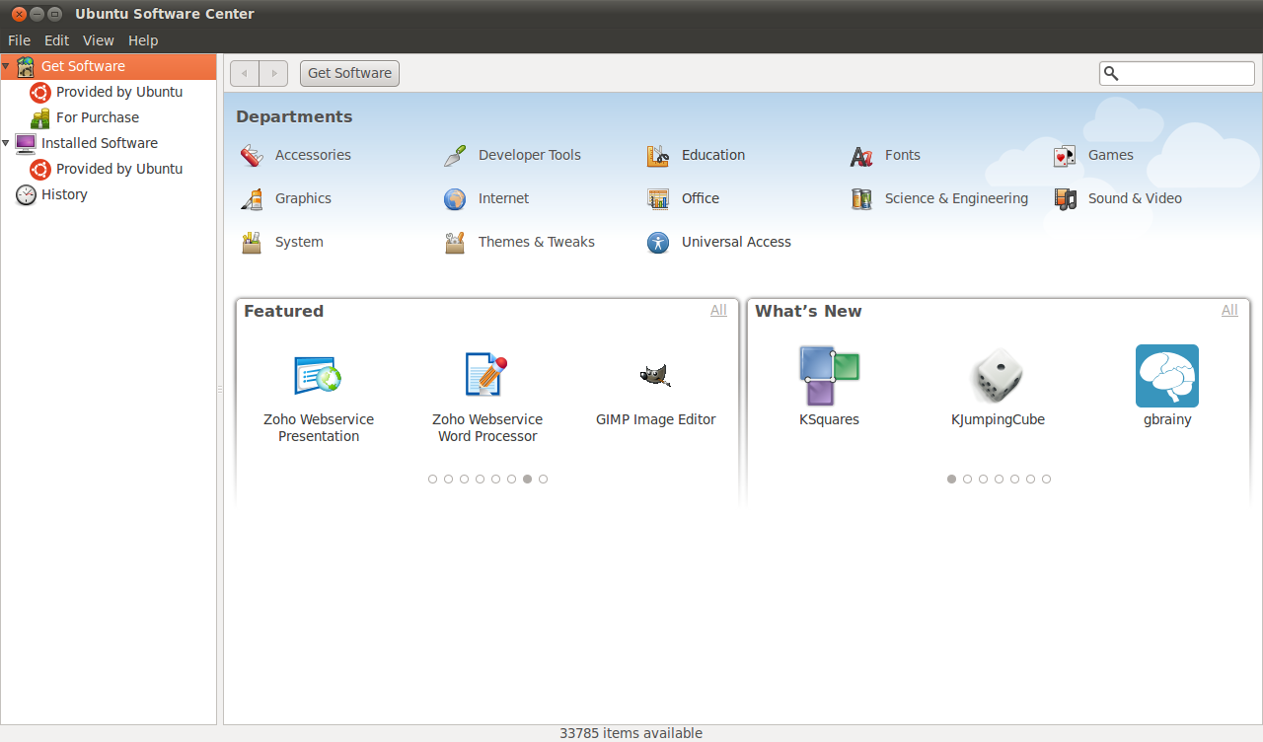
Task: Click the sidebar pane divider handle
Action: pos(220,390)
